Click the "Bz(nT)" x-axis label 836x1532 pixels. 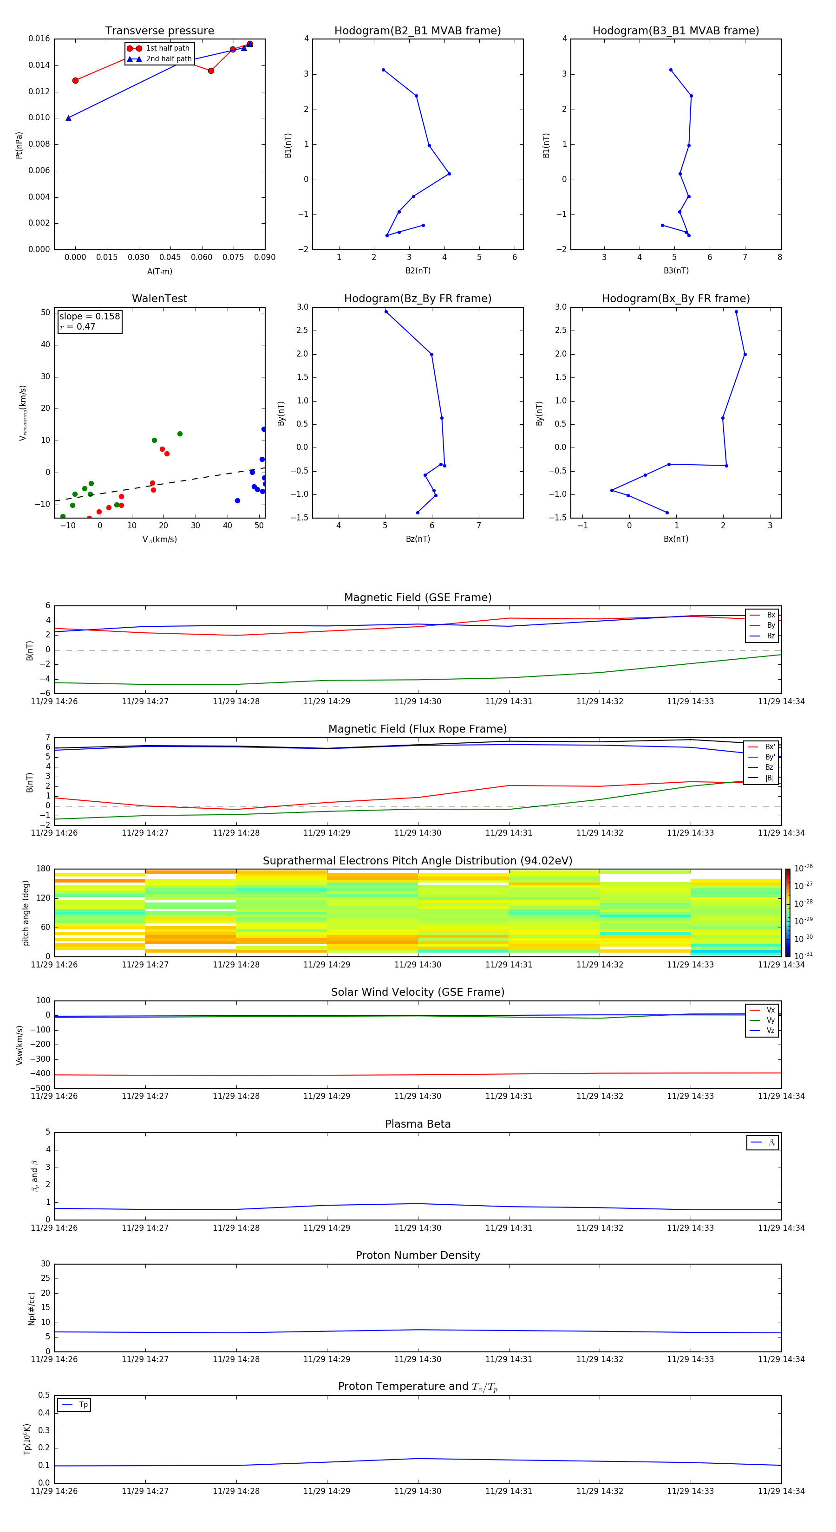coord(418,539)
